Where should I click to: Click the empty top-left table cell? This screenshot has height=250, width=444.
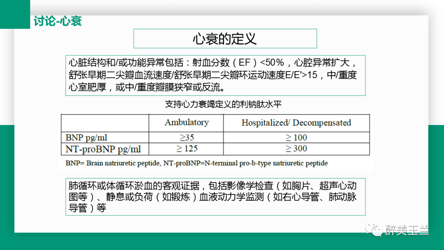105,123
